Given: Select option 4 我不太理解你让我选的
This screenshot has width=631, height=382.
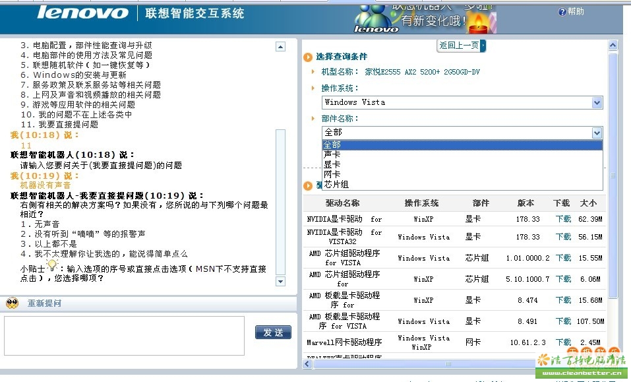Looking at the screenshot, I should tap(104, 254).
